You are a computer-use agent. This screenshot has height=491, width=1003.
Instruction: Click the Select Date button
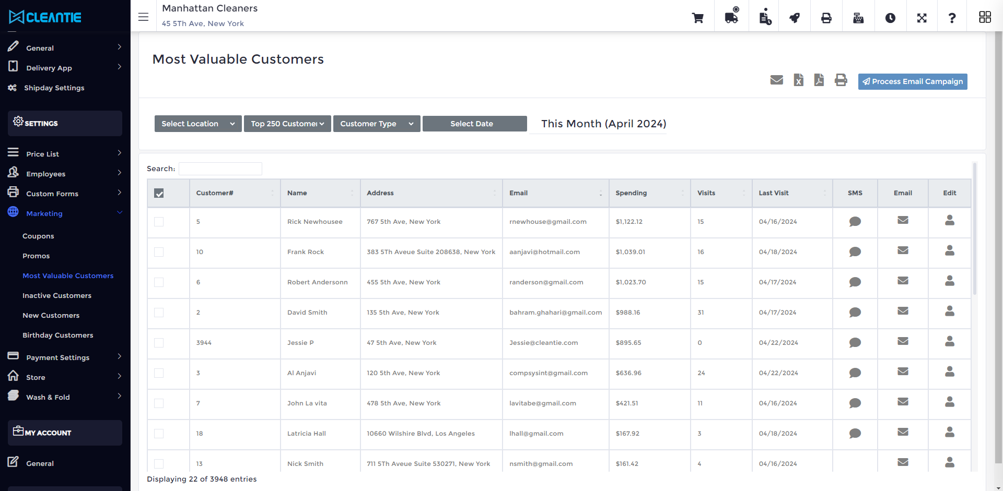click(474, 124)
